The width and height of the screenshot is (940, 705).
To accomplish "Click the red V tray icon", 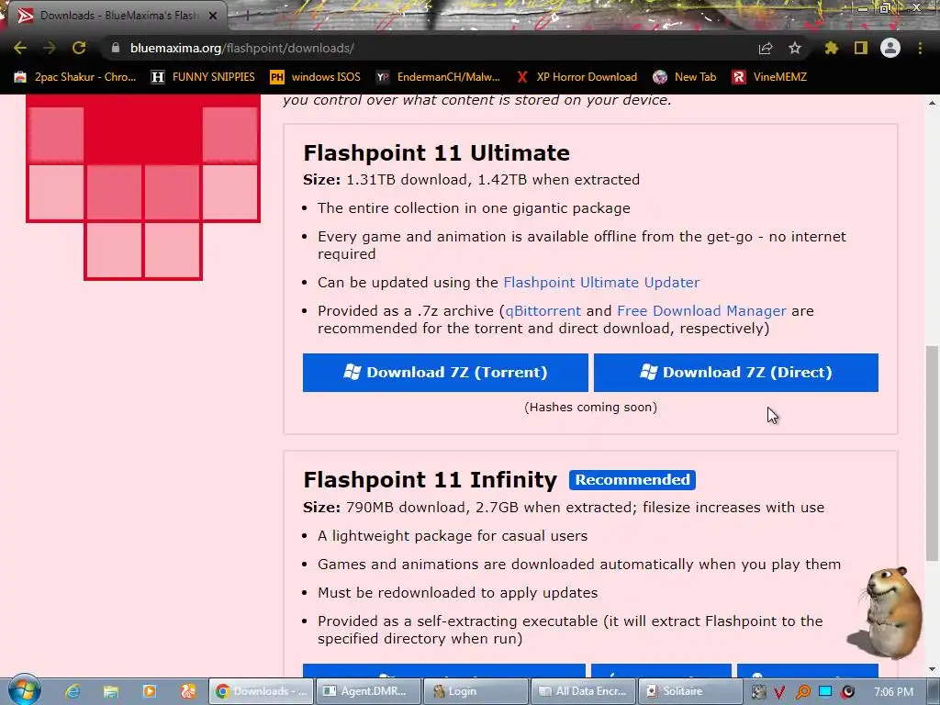I will (780, 692).
